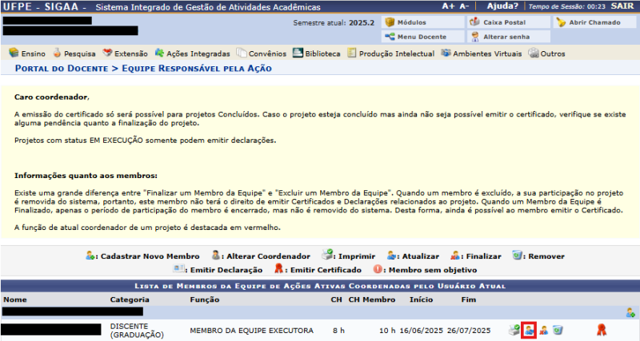Click the Atualizar icon in DISCENTE row

tap(529, 330)
